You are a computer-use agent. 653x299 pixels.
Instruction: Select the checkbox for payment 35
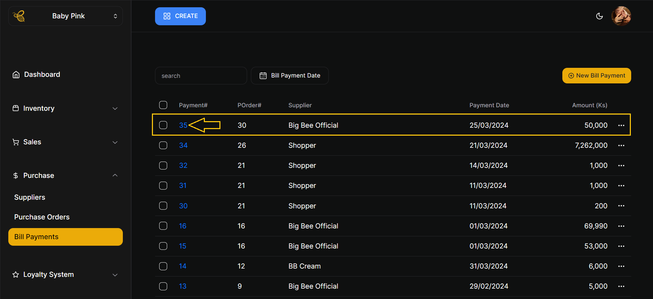click(163, 125)
